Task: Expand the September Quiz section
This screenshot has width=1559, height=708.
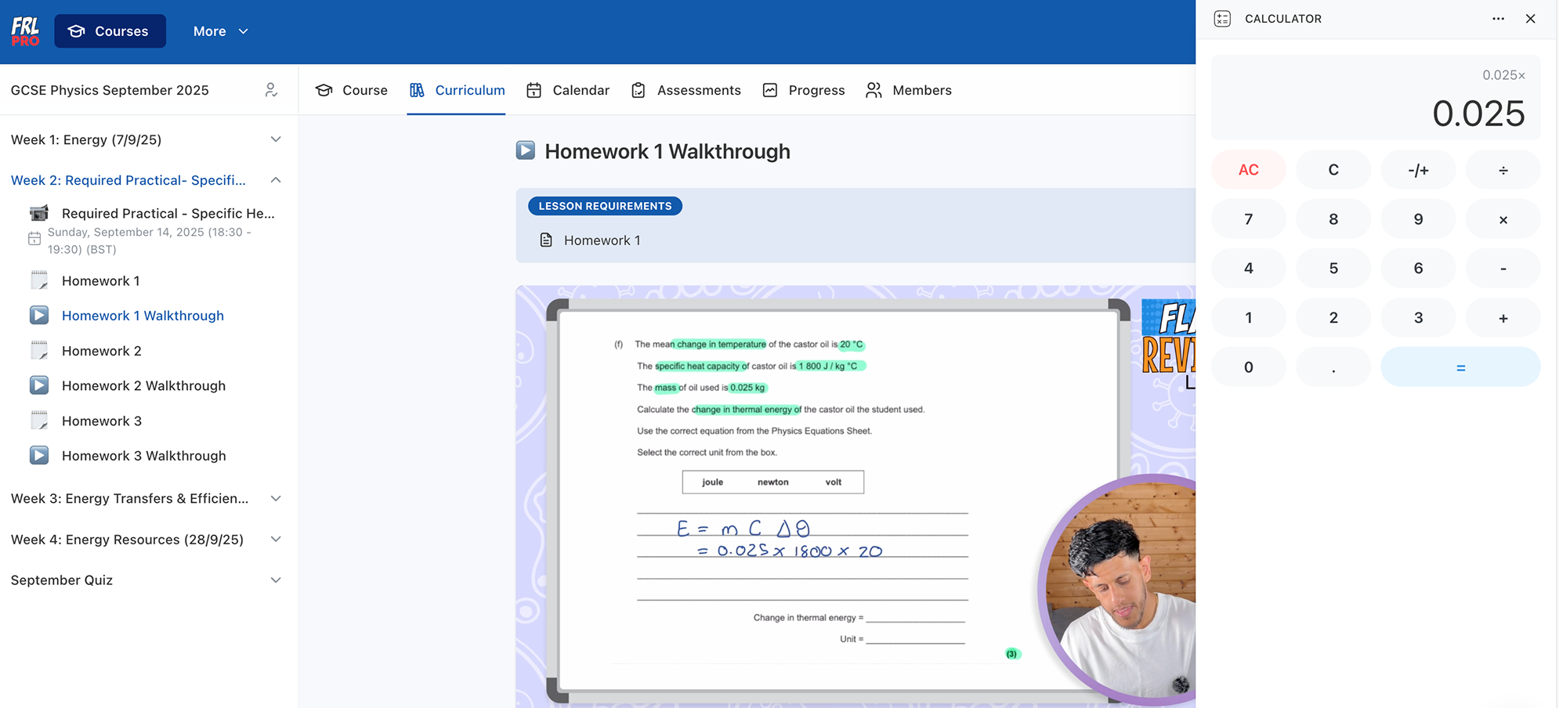Action: 275,580
